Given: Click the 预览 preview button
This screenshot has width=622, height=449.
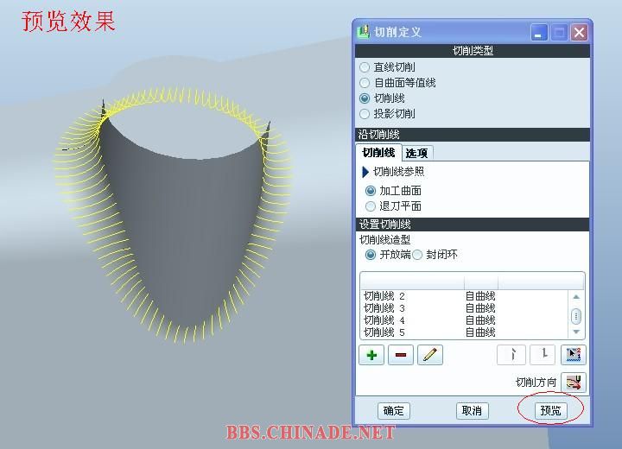Looking at the screenshot, I should [550, 410].
